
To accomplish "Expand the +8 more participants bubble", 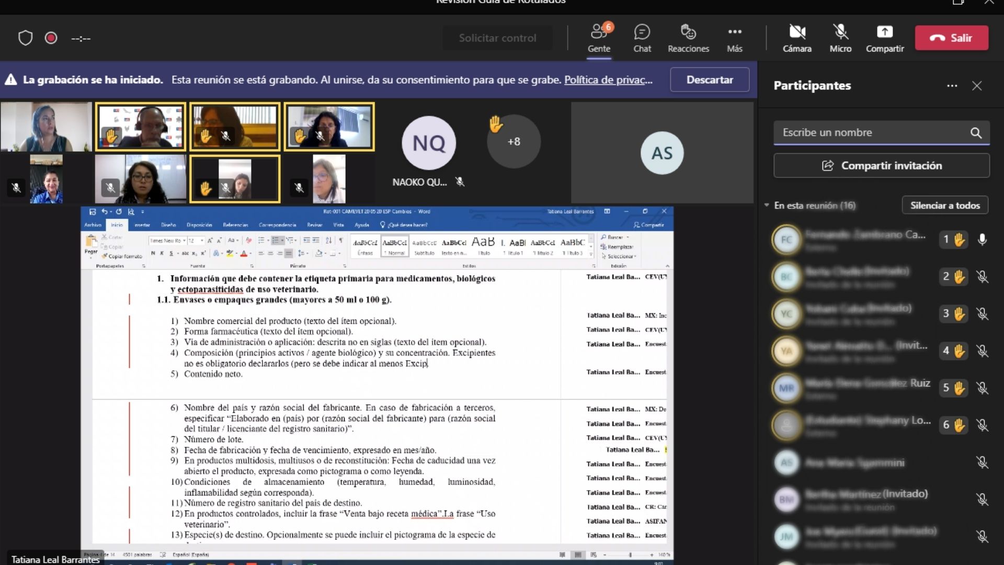I will click(514, 142).
